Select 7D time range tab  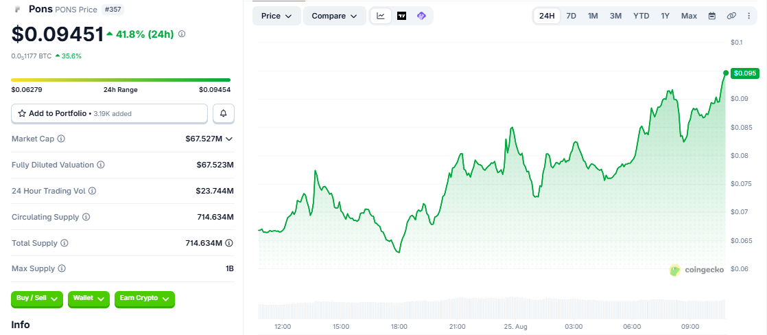pos(571,16)
